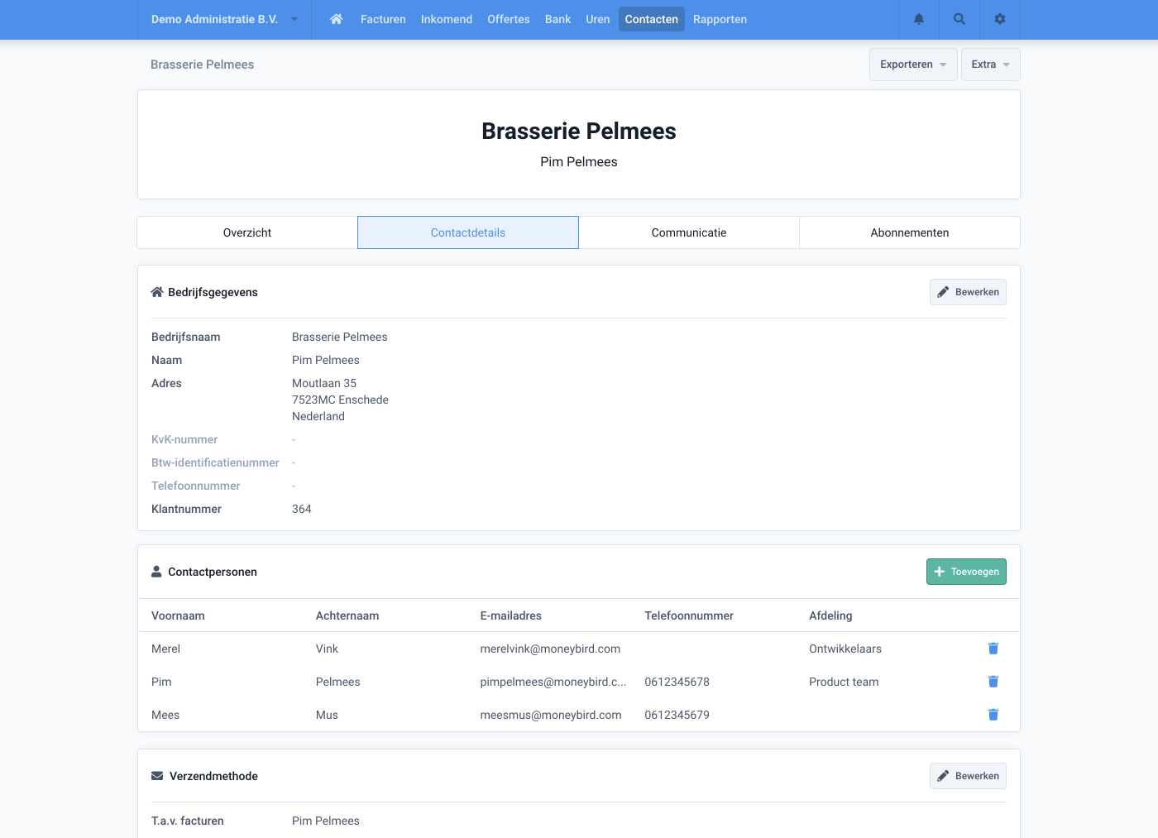Image resolution: width=1158 pixels, height=838 pixels.
Task: Click the merelvink@moneybird.com email address
Action: click(x=550, y=649)
